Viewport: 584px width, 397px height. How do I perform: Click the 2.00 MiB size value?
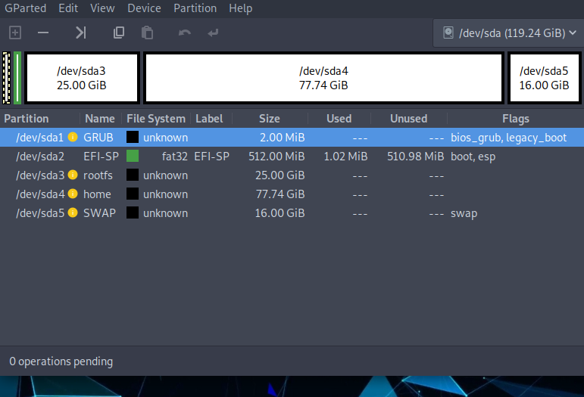(283, 138)
